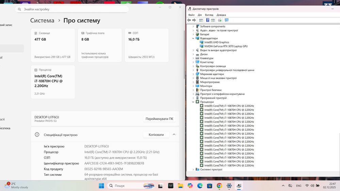Click the Знайти настройку search field

72,9
